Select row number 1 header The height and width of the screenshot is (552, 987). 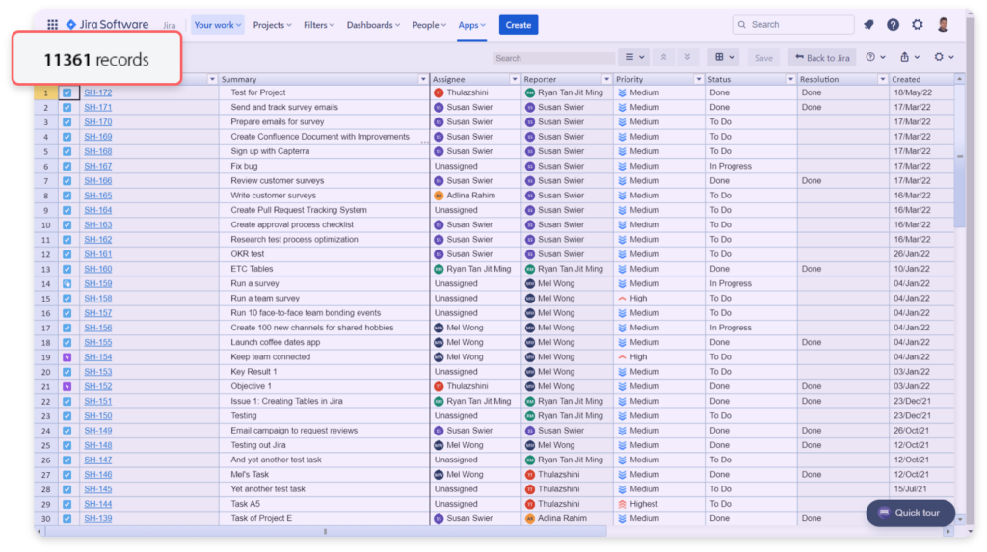(x=46, y=92)
